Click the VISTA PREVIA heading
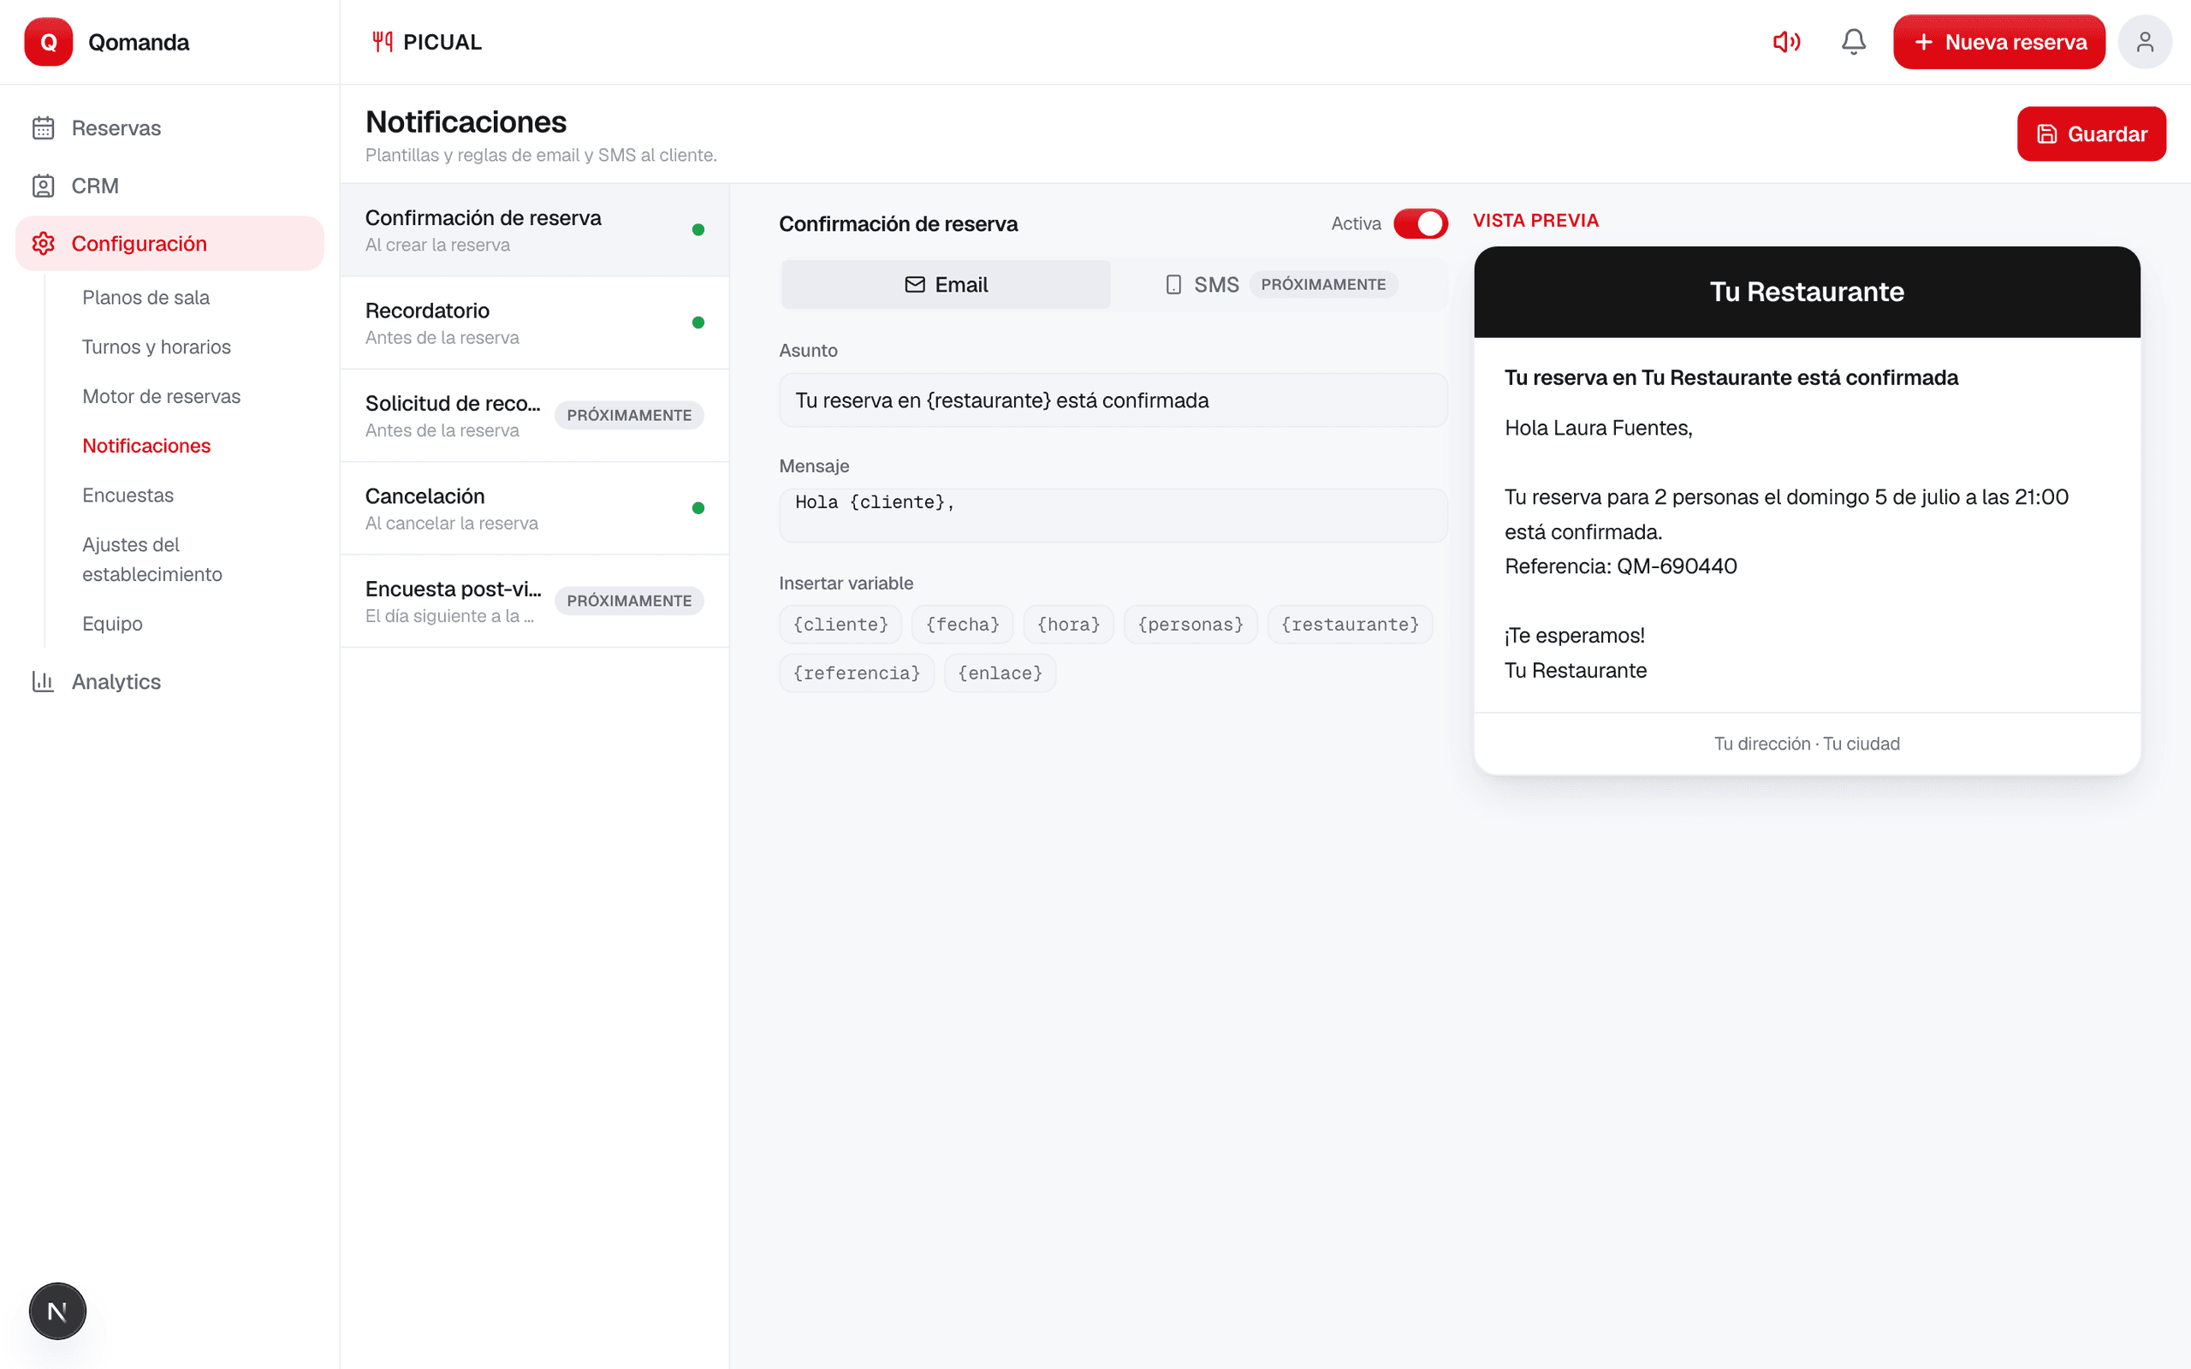Image resolution: width=2191 pixels, height=1369 pixels. (1535, 220)
